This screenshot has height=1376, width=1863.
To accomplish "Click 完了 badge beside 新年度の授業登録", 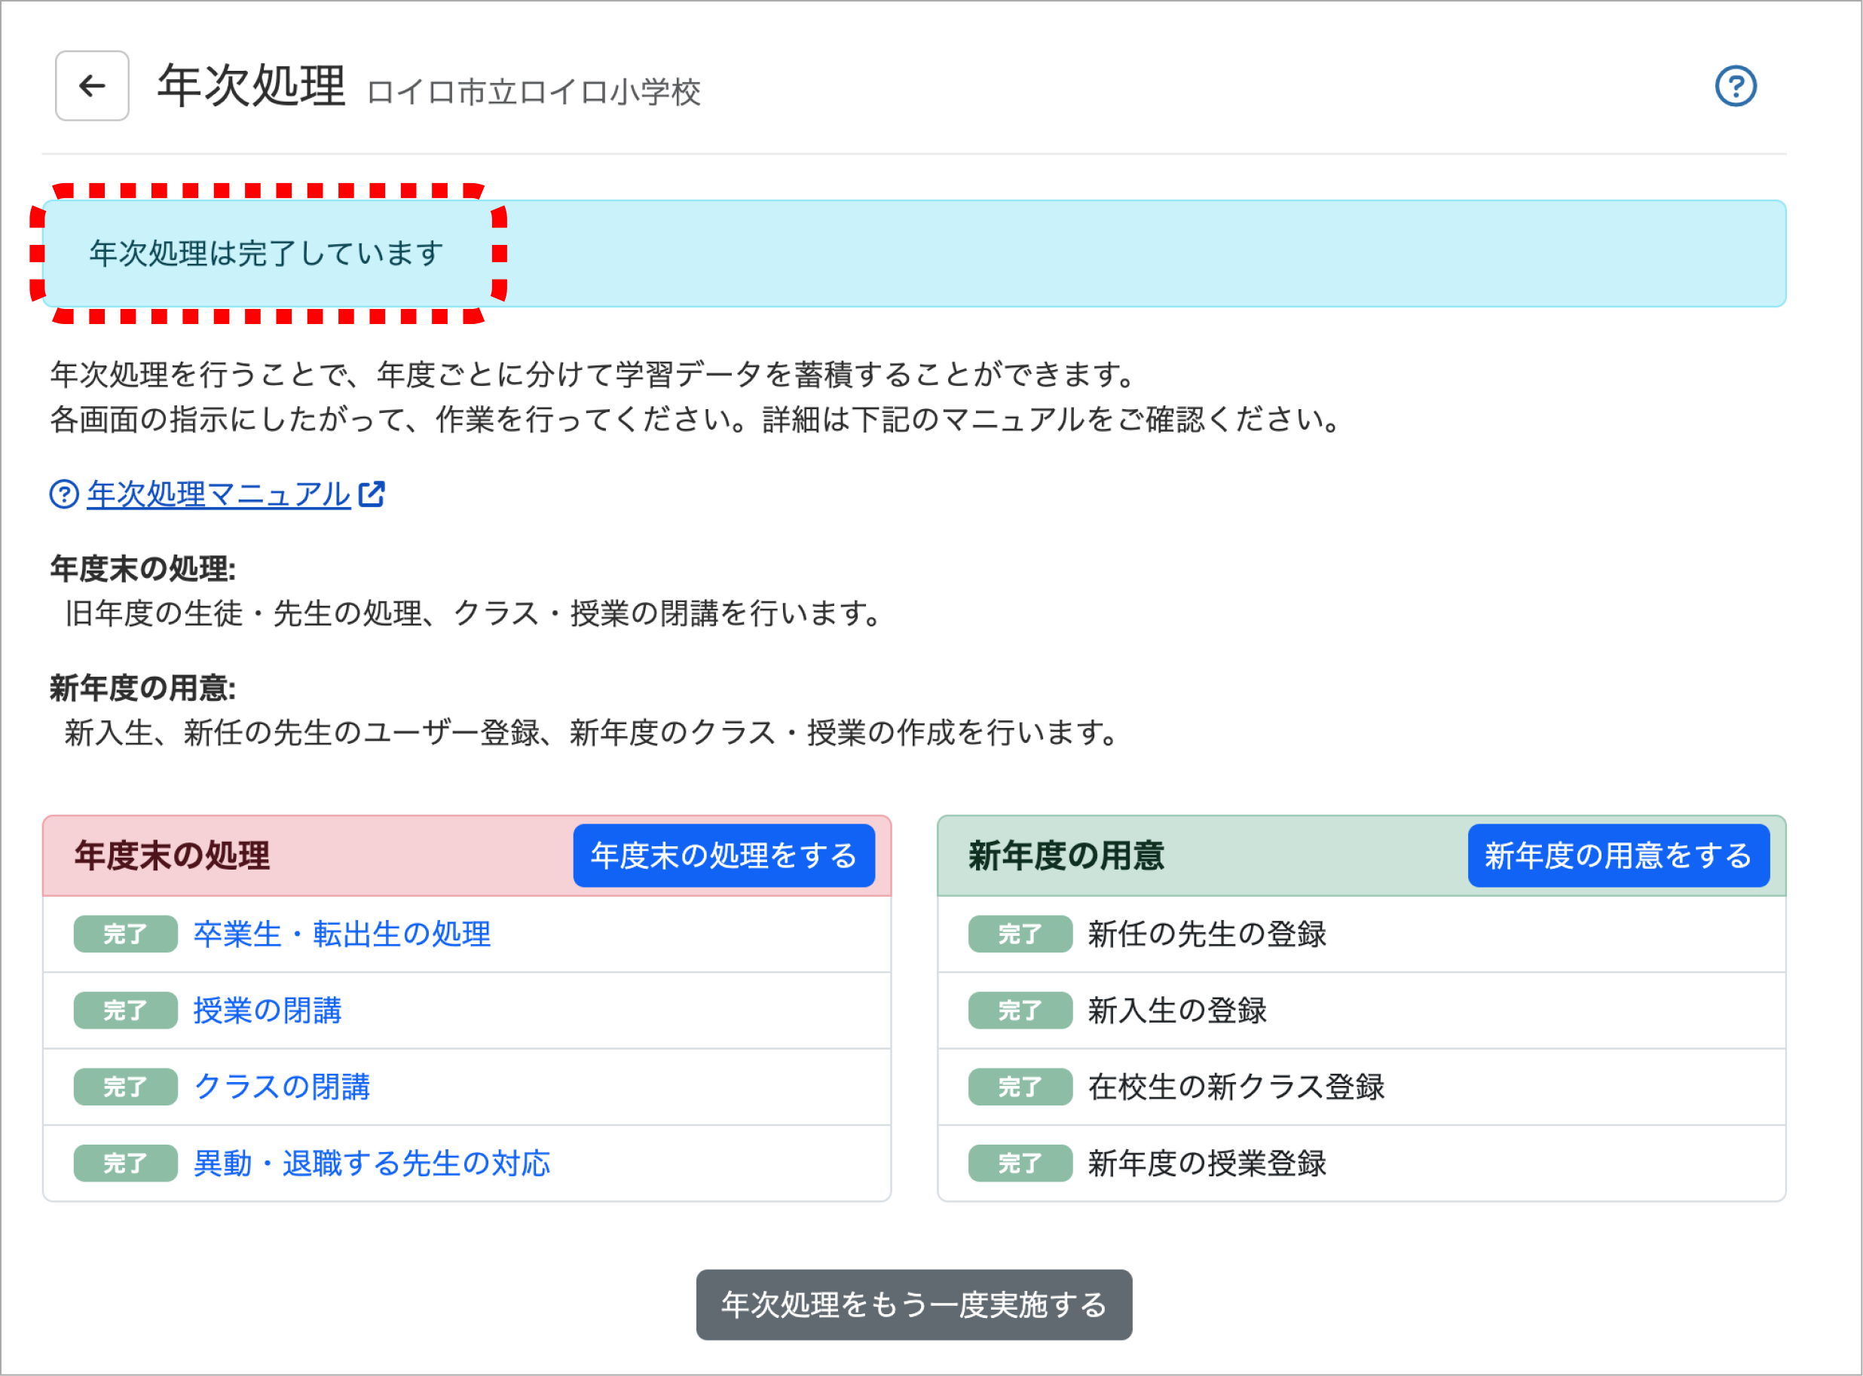I will 1020,1163.
